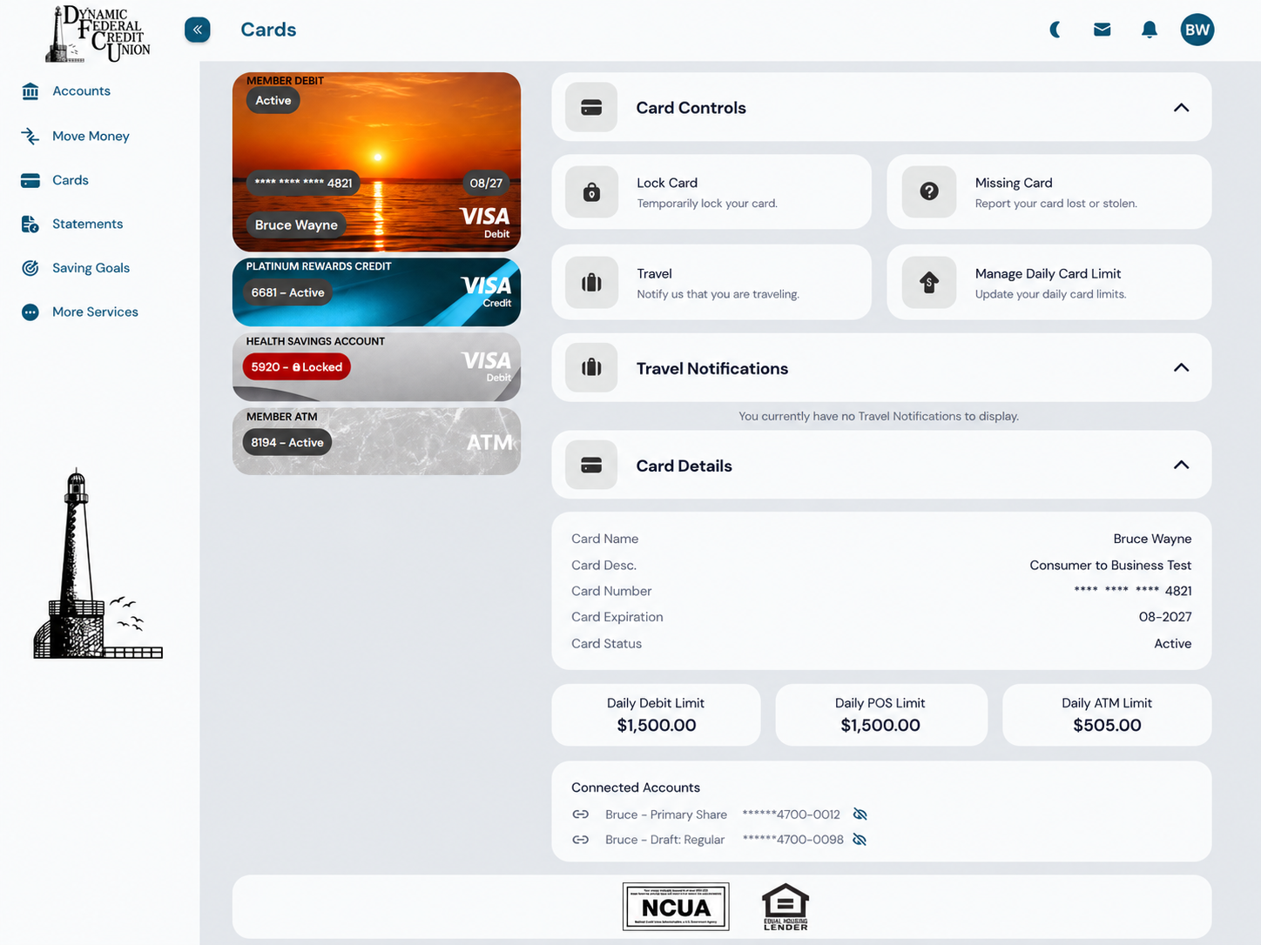The height and width of the screenshot is (945, 1261).
Task: Click link icon beside Bruce - Draft: Regular
Action: pos(581,840)
